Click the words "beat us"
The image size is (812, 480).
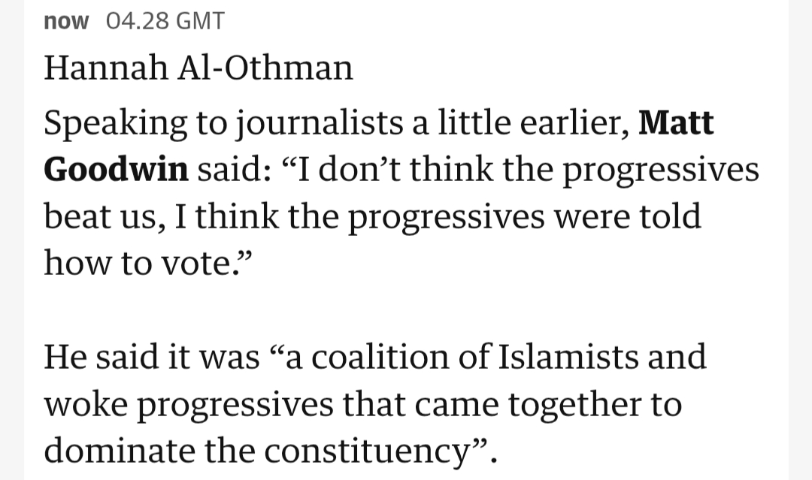[x=101, y=216]
